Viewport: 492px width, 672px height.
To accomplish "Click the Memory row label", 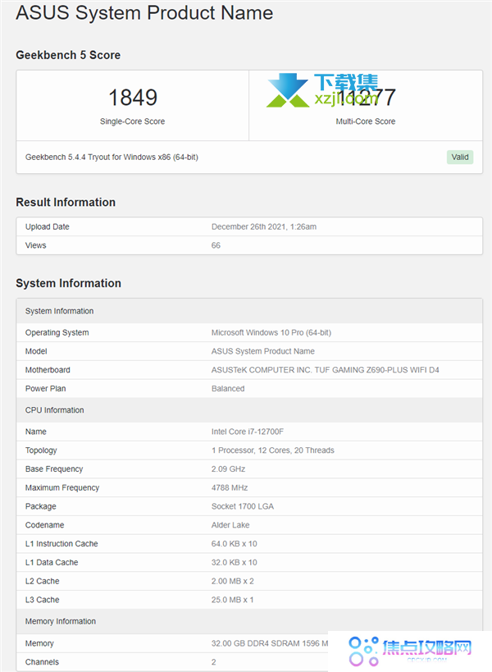I will [39, 644].
